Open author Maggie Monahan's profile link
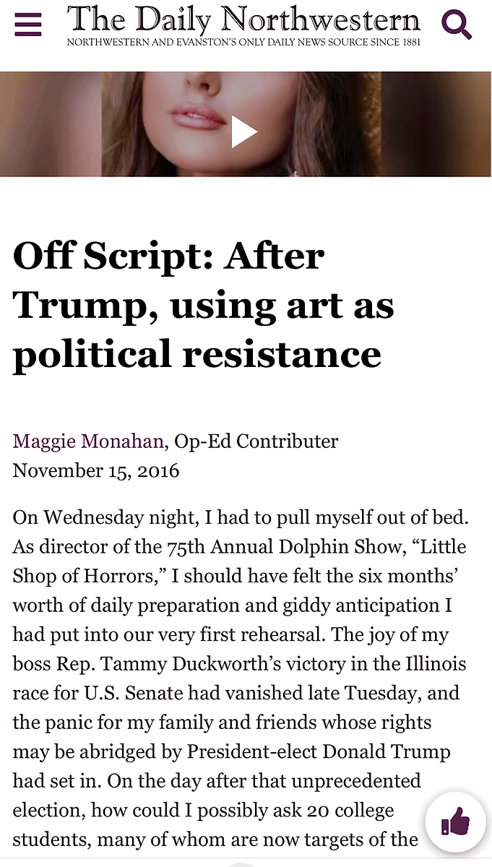This screenshot has height=867, width=492. tap(90, 441)
